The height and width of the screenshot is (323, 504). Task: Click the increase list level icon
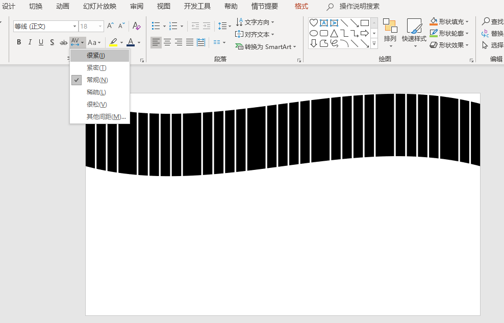point(207,26)
